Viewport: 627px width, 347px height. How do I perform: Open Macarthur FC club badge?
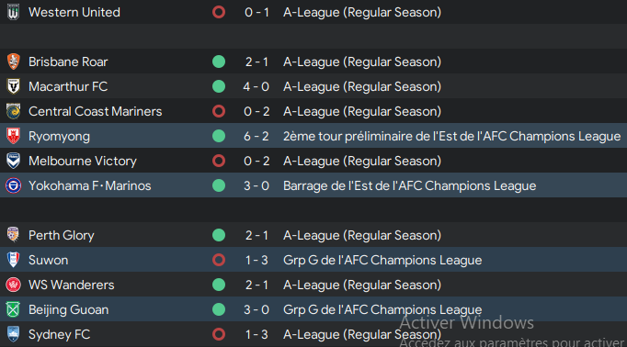tap(13, 86)
